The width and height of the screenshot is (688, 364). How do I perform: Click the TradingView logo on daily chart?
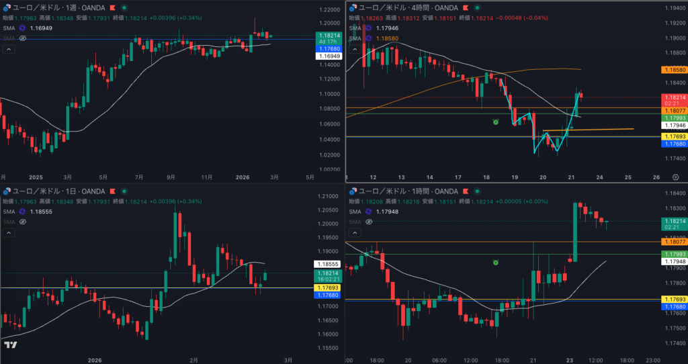click(10, 345)
